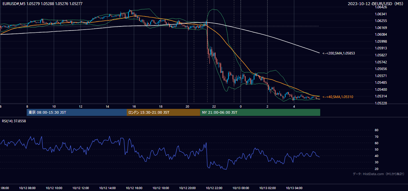The image size is (408, 191).
Task: Click RSI scale level 80
Action: [x=376, y=130]
